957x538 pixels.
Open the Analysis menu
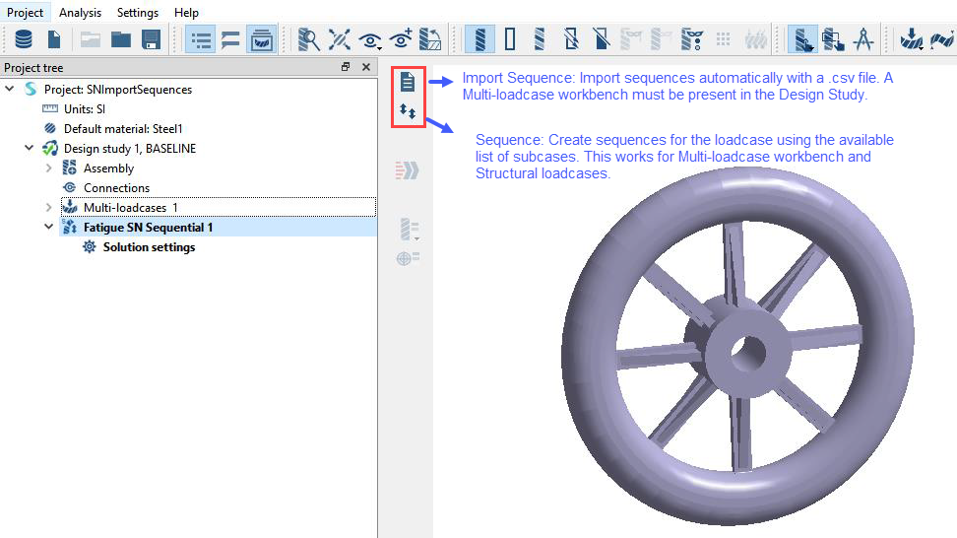pyautogui.click(x=80, y=13)
